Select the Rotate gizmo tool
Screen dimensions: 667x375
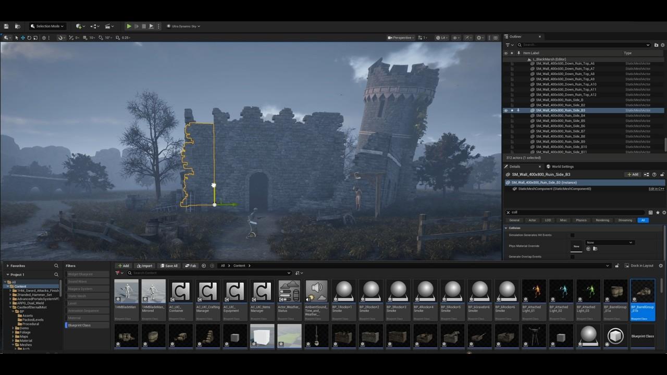tap(29, 37)
